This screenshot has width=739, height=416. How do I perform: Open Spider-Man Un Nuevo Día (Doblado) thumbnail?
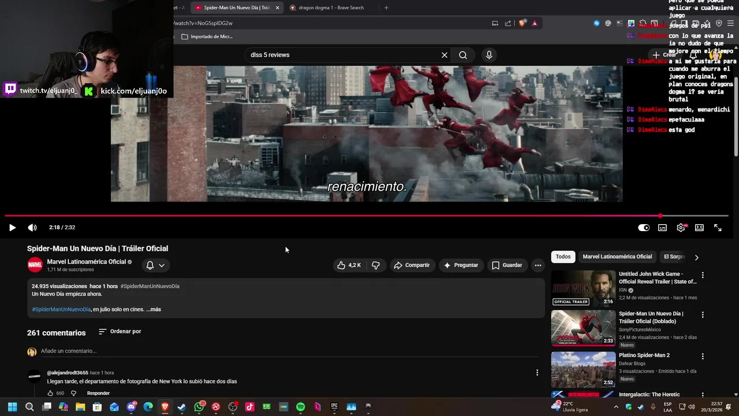[583, 328]
